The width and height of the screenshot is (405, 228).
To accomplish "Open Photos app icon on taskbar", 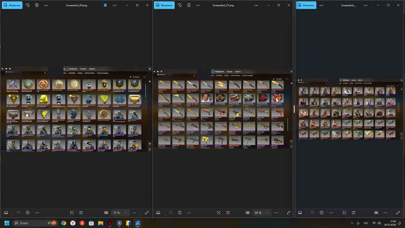I will pyautogui.click(x=138, y=223).
